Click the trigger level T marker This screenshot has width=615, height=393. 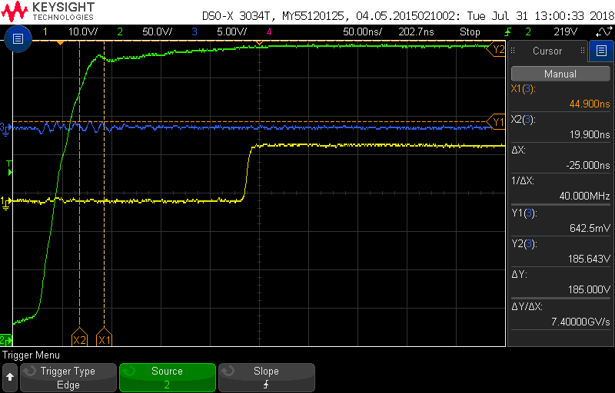[9, 168]
